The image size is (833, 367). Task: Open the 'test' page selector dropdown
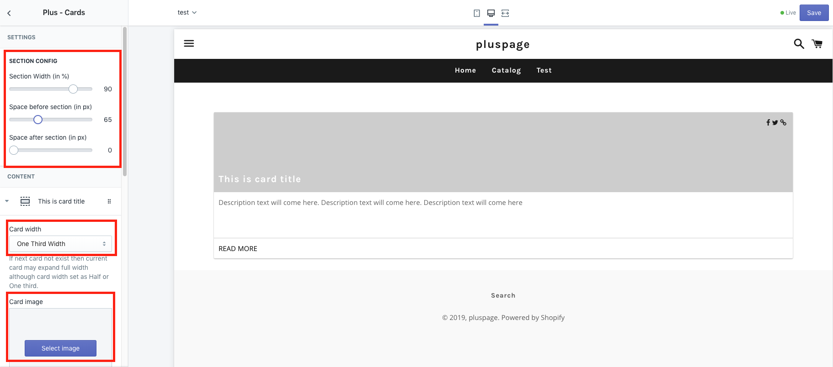[x=187, y=13]
